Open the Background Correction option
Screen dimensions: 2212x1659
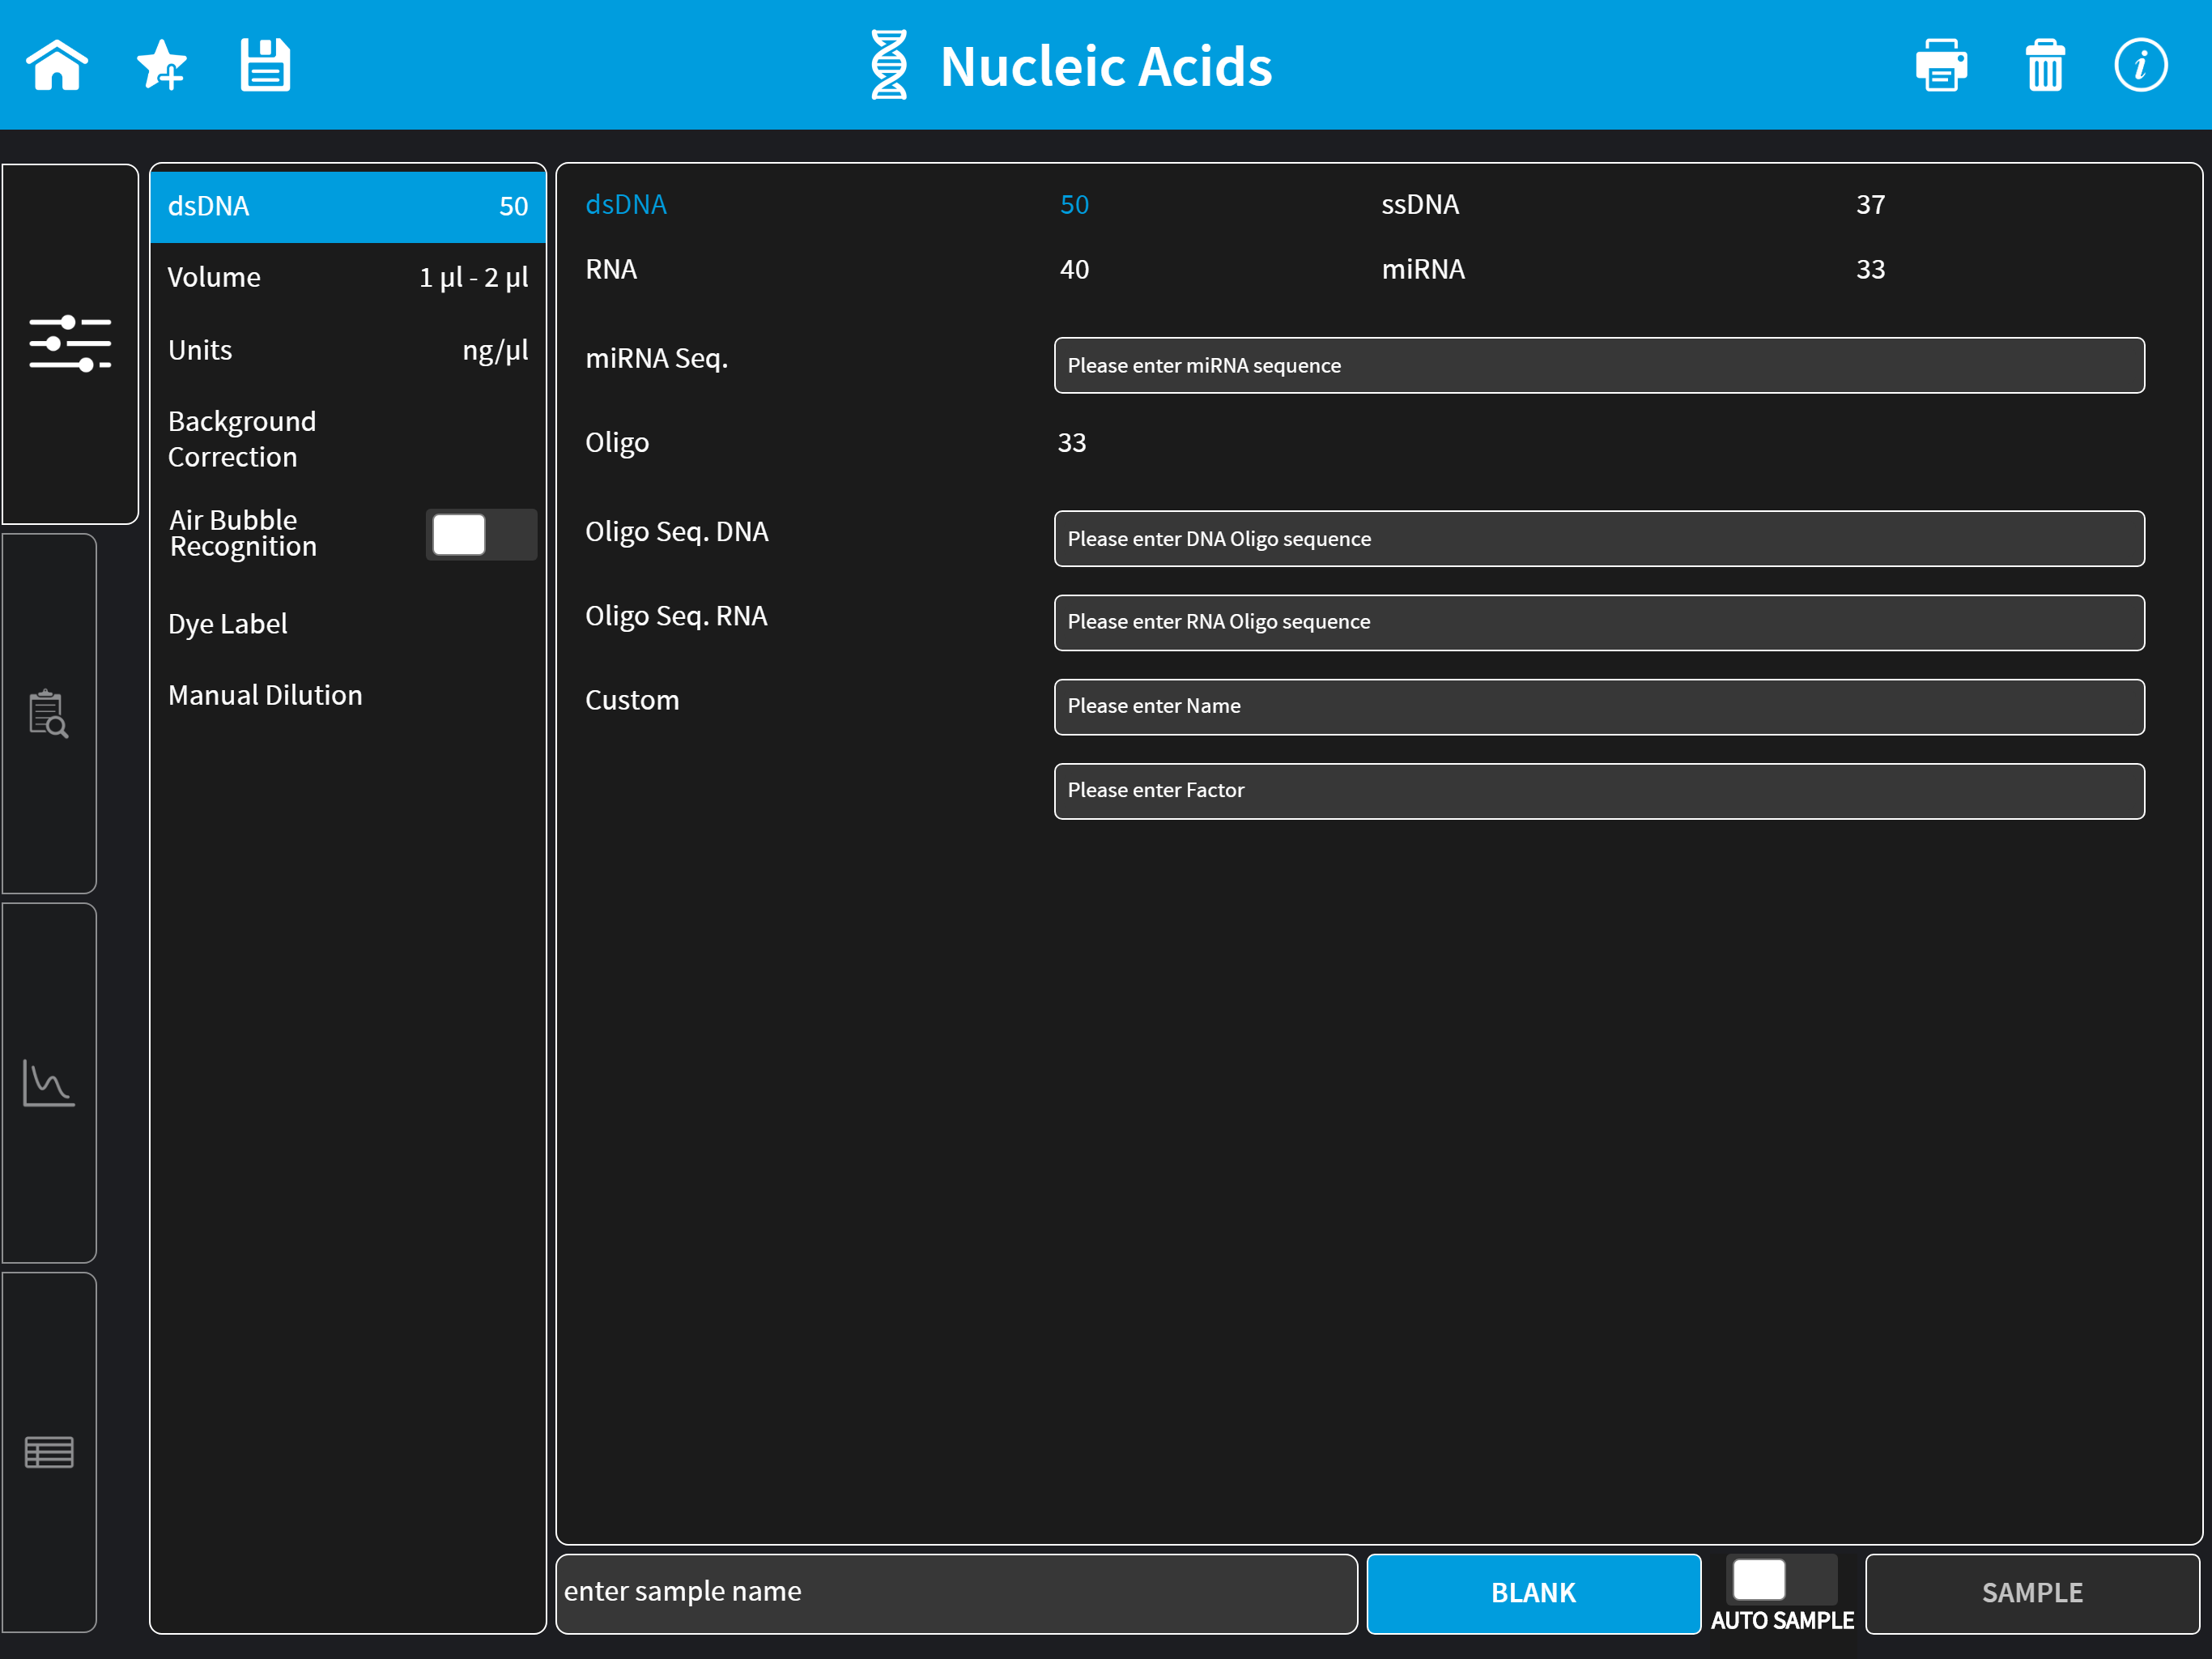coord(348,438)
